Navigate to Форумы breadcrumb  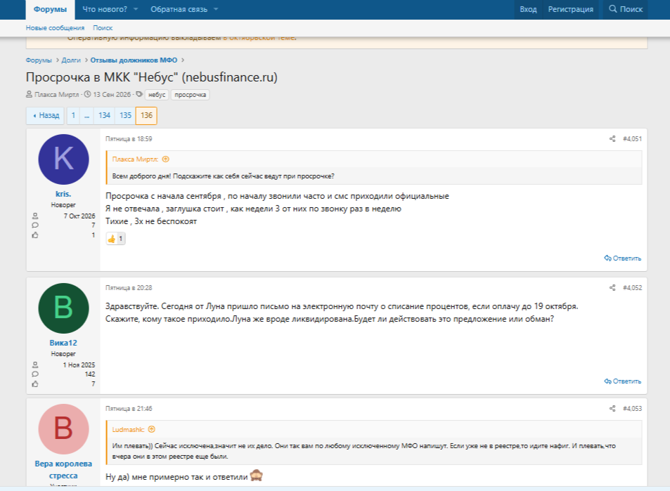39,60
